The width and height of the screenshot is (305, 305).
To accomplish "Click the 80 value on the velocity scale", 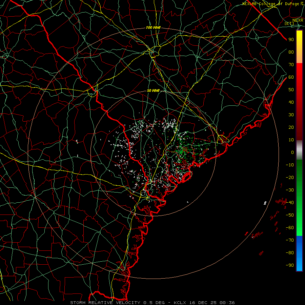I will click(x=291, y=52).
